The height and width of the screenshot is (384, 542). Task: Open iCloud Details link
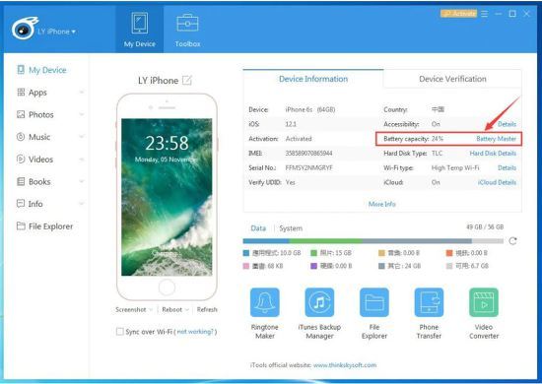(497, 182)
